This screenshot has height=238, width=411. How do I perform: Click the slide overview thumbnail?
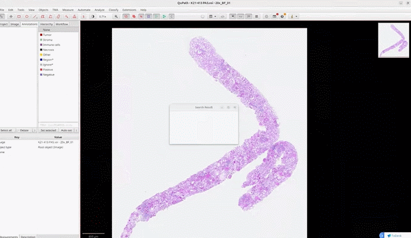[394, 40]
